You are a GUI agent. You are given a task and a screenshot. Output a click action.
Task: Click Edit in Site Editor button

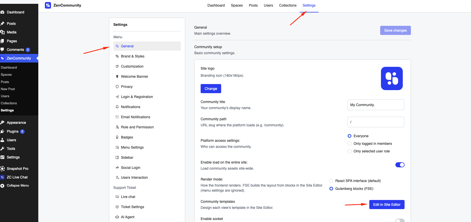pyautogui.click(x=387, y=205)
